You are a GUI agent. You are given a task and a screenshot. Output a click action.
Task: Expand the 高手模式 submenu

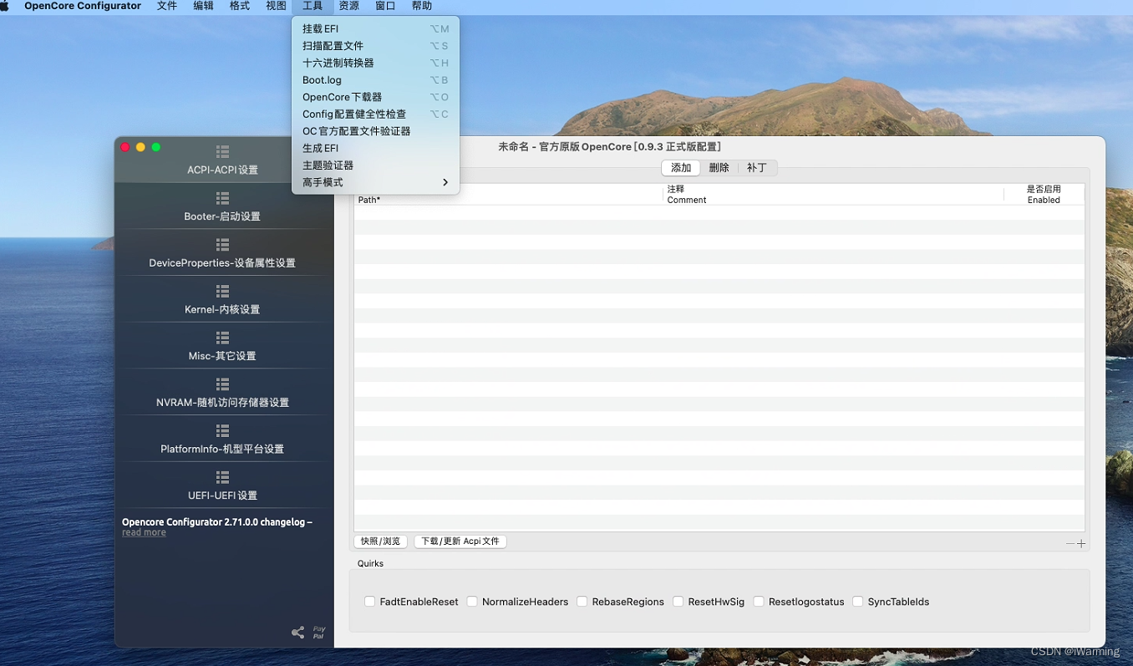pyautogui.click(x=375, y=182)
